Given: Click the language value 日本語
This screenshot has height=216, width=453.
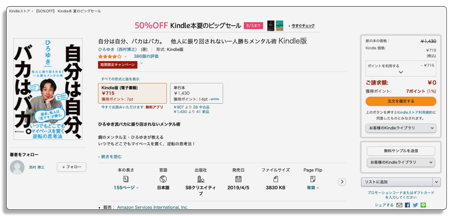Looking at the screenshot, I should pyautogui.click(x=163, y=188).
